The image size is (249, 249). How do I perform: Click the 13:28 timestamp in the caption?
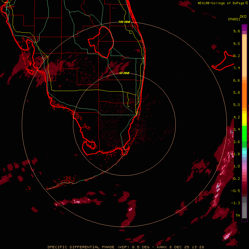[198, 247]
